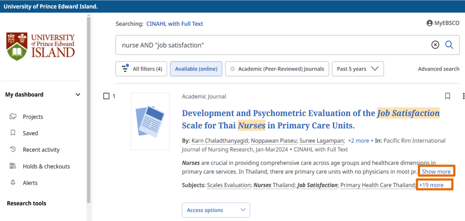Viewport: 465px width, 221px height.
Task: Go to Saved items in sidebar
Action: 30,133
